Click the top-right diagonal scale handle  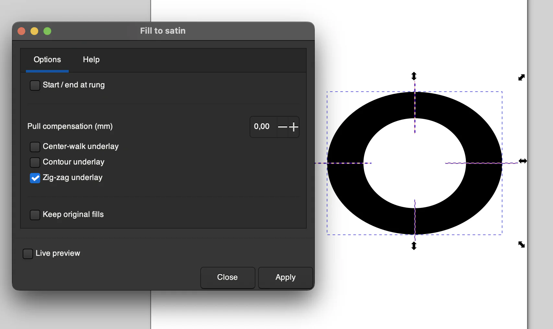pyautogui.click(x=522, y=77)
